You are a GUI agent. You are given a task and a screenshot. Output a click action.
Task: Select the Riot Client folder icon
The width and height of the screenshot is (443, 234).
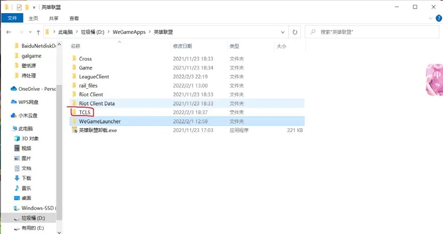tap(74, 94)
